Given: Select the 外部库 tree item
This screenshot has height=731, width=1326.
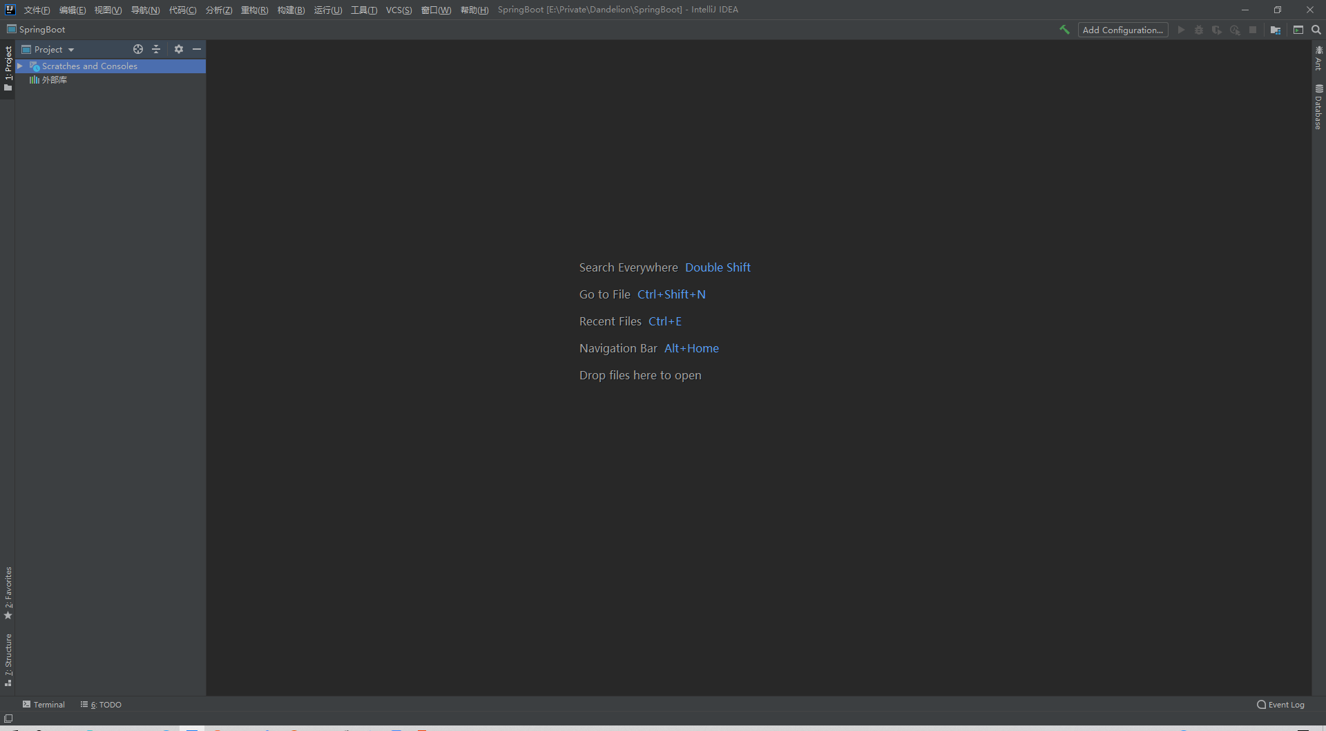Looking at the screenshot, I should tap(54, 80).
